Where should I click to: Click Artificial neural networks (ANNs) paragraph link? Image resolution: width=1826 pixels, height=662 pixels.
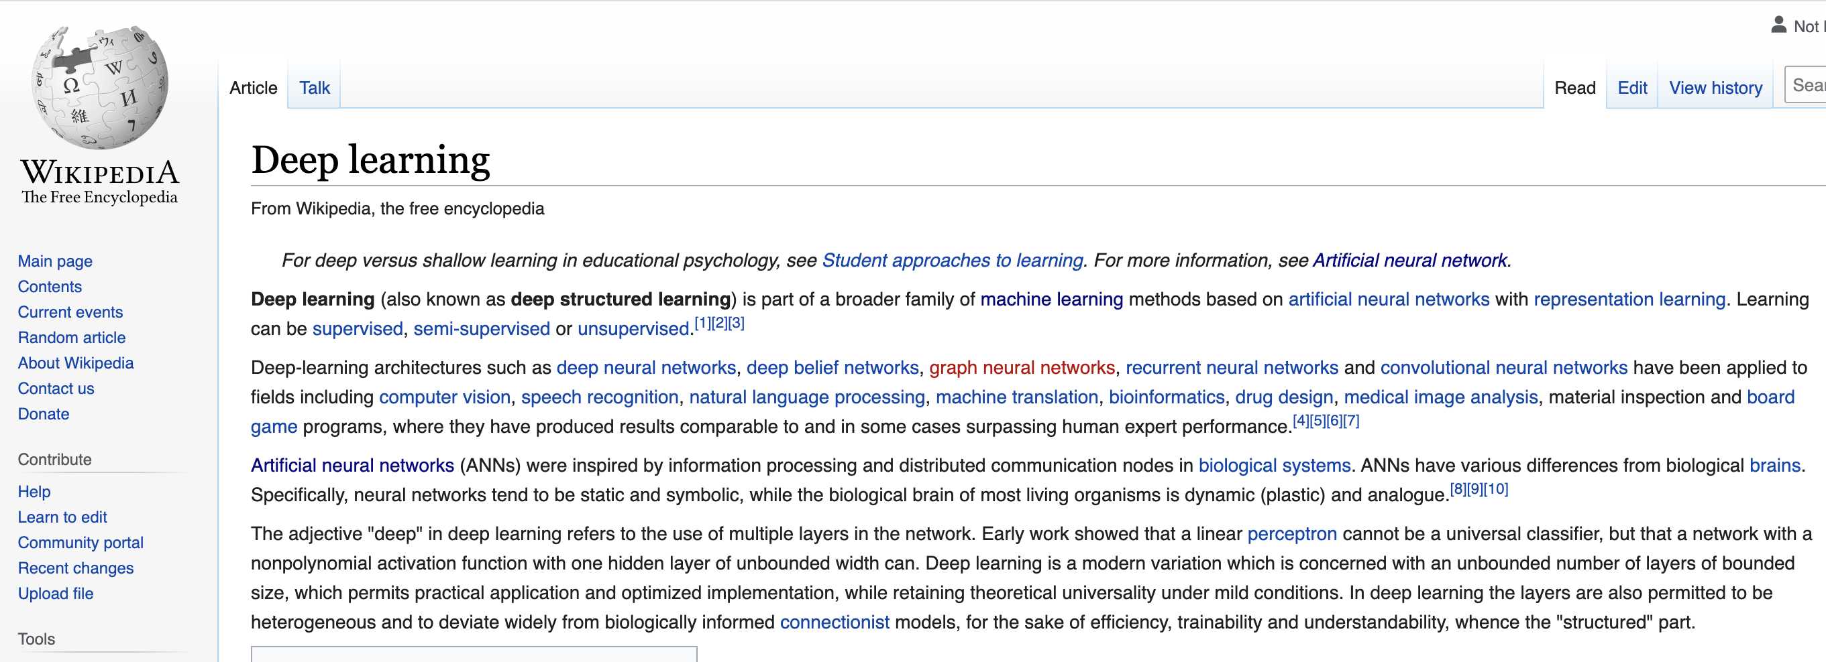pyautogui.click(x=352, y=466)
